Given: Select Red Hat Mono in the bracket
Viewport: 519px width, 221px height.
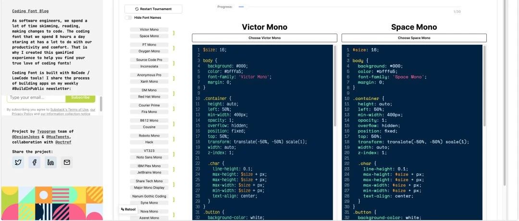Looking at the screenshot, I should pyautogui.click(x=149, y=97).
